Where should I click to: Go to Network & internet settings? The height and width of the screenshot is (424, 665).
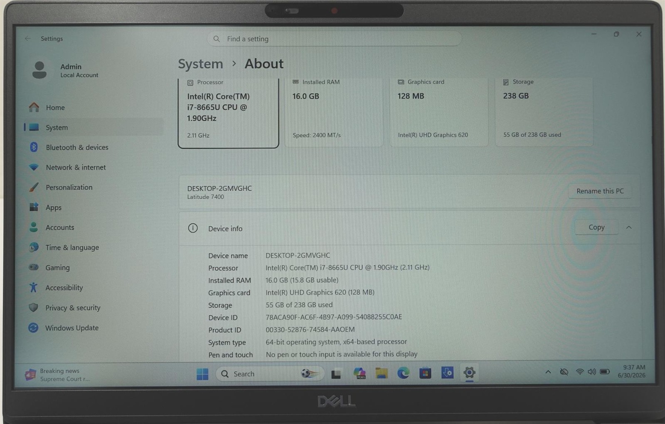[94, 168]
